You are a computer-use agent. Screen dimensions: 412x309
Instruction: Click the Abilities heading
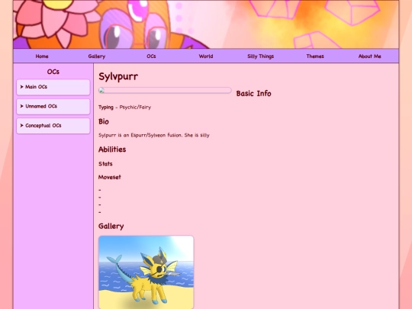[x=112, y=150]
